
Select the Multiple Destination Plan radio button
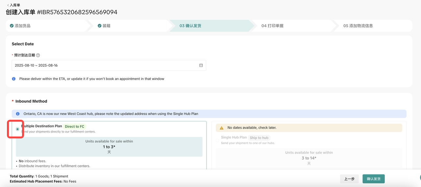pos(17,129)
